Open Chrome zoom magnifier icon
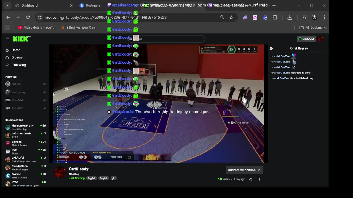The height and width of the screenshot is (198, 353). coord(222,17)
